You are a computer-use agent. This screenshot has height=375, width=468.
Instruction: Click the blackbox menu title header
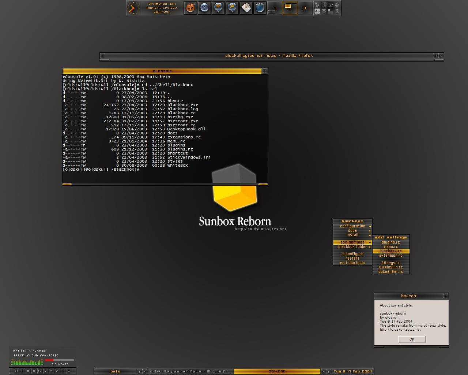[352, 221]
